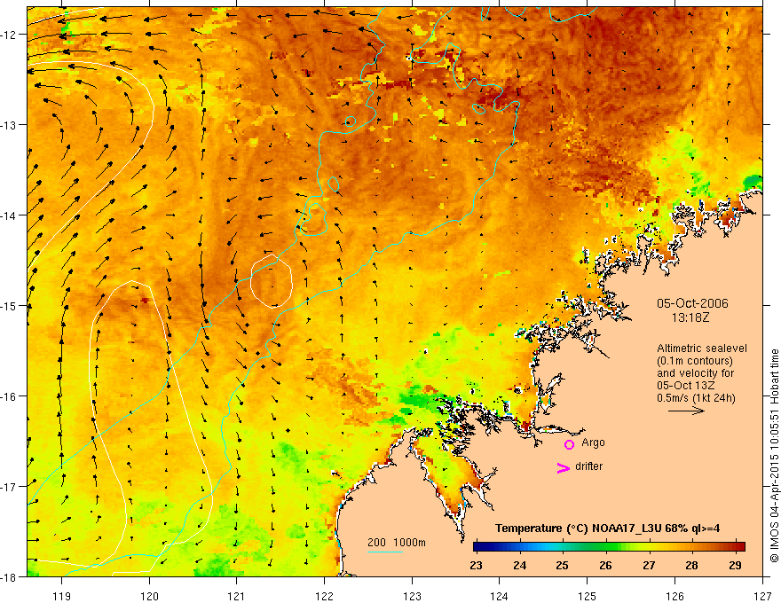Click the -15 latitude axis label
This screenshot has height=603, width=781.
[x=10, y=305]
